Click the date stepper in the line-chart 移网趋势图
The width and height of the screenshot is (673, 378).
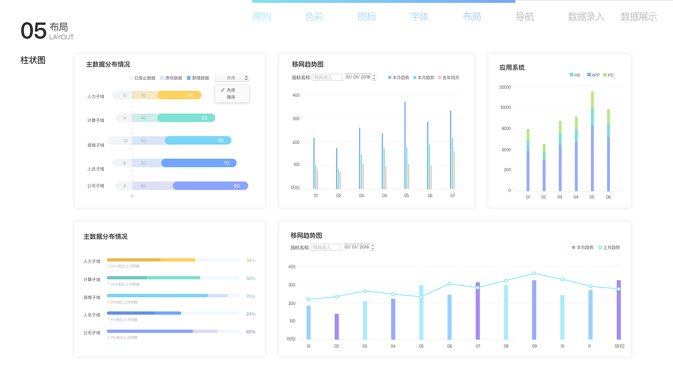point(372,247)
